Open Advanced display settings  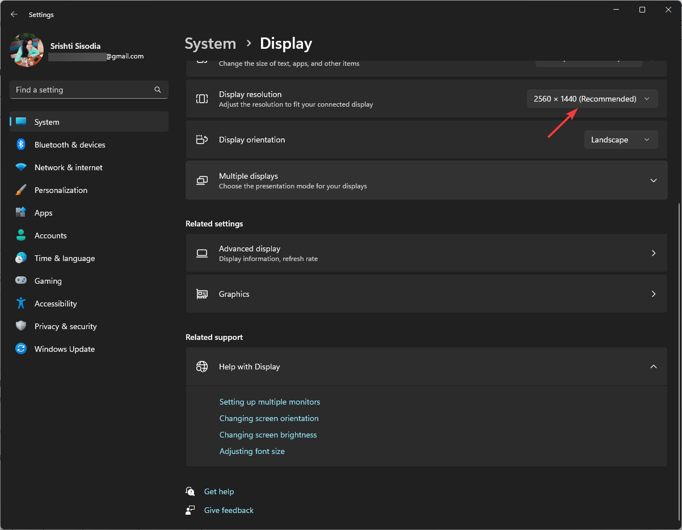(426, 253)
